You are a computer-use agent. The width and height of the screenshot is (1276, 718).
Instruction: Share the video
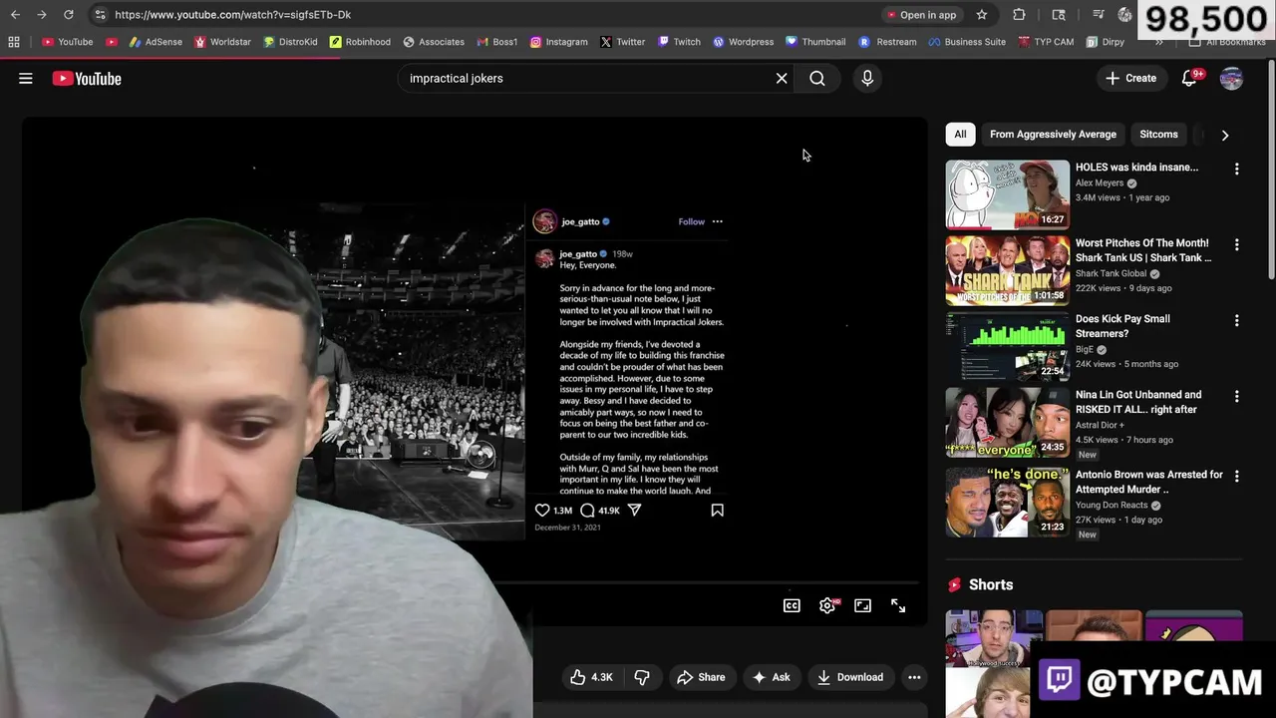tap(701, 677)
